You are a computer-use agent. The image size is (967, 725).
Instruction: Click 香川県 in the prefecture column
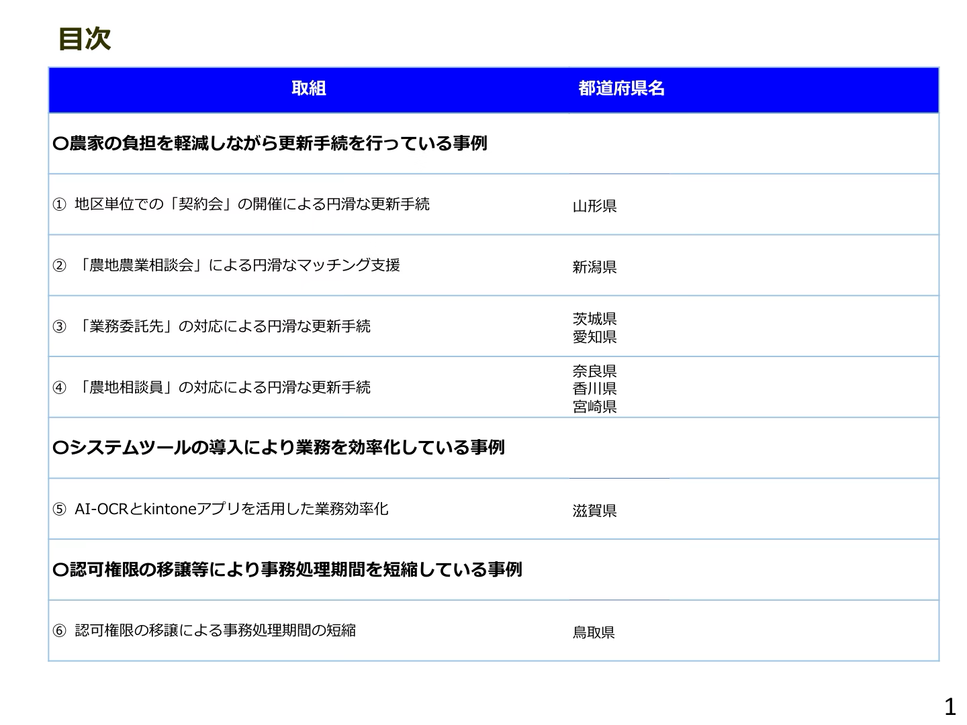(595, 388)
